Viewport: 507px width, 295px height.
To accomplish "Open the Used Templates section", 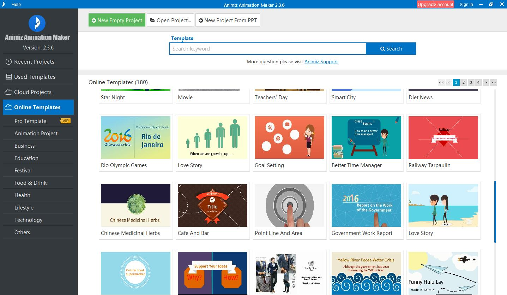I will [x=35, y=77].
